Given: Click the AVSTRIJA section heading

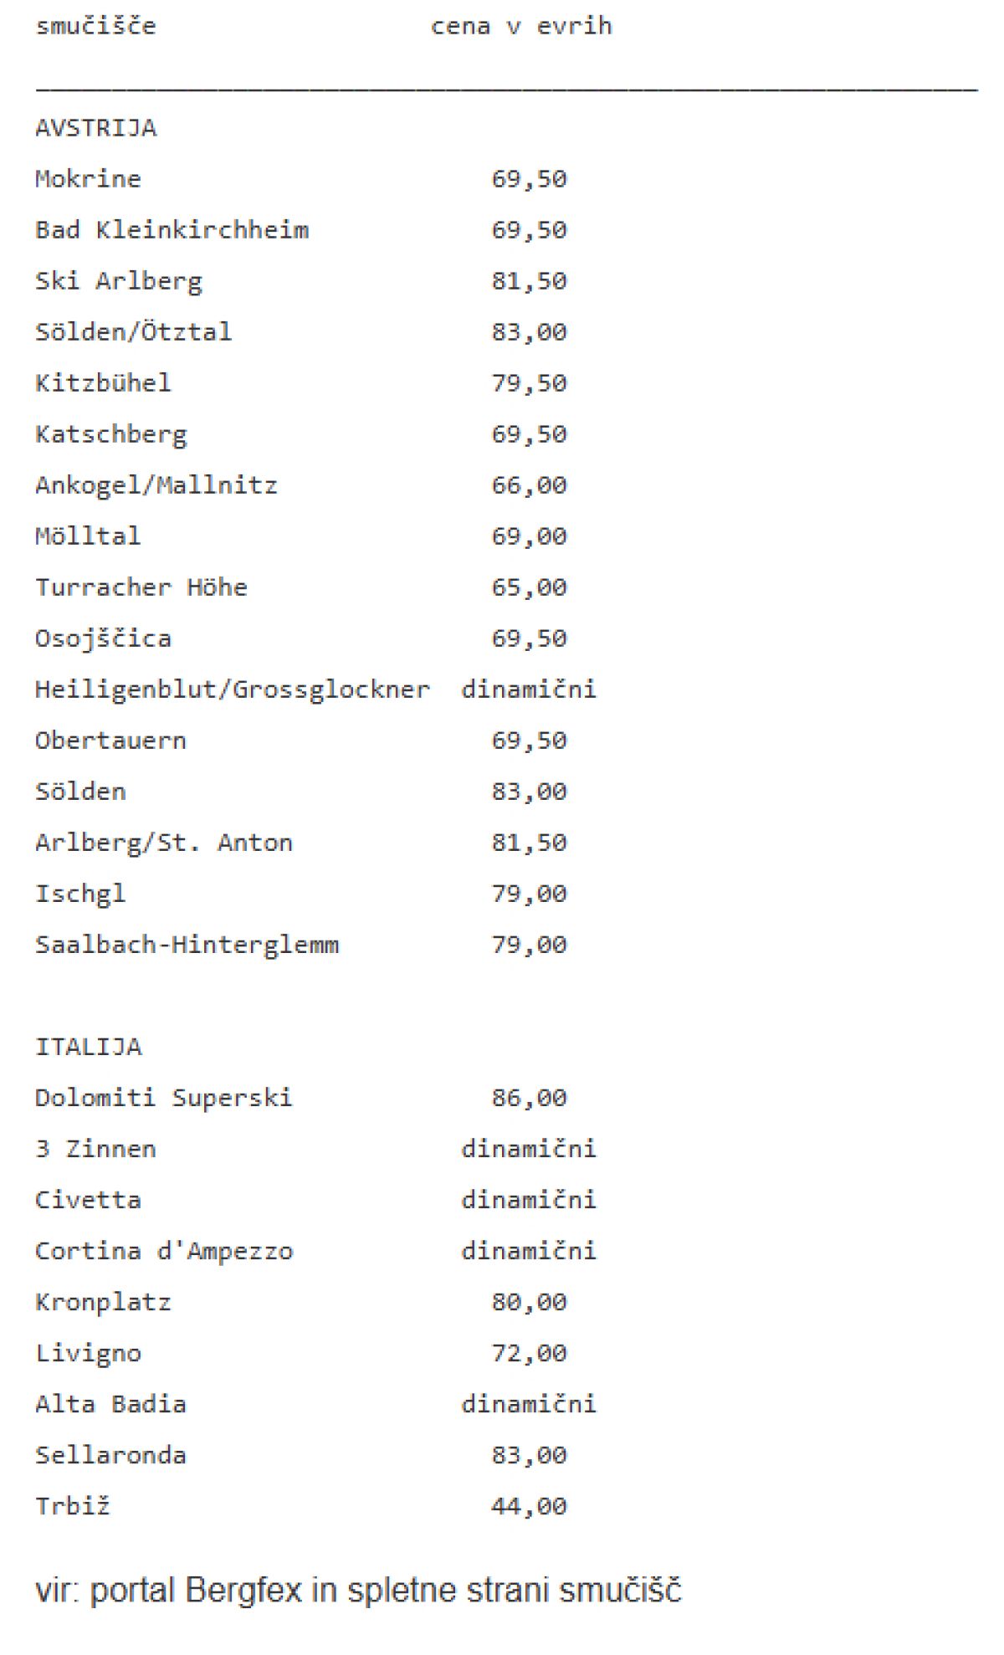Looking at the screenshot, I should coord(95,128).
